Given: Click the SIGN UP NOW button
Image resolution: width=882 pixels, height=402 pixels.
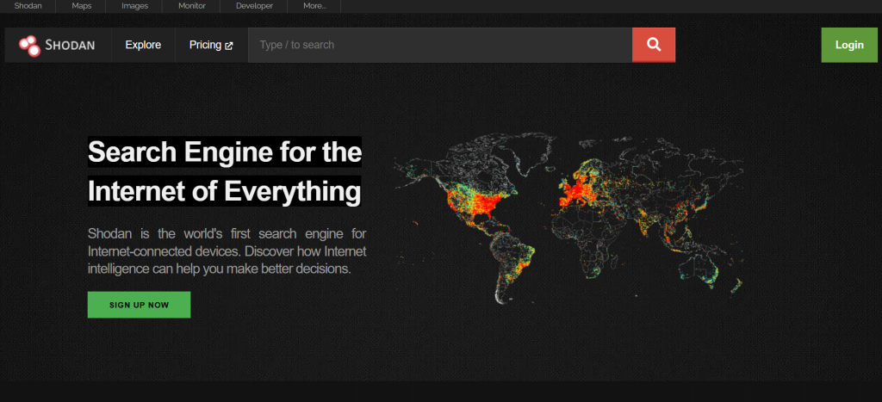Looking at the screenshot, I should pyautogui.click(x=139, y=305).
